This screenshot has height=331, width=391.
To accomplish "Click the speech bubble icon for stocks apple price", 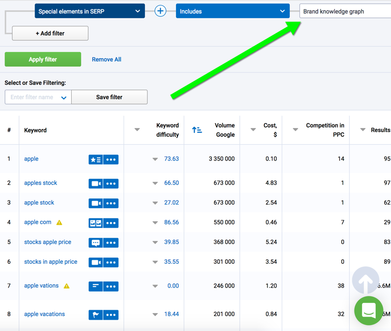I will point(96,243).
